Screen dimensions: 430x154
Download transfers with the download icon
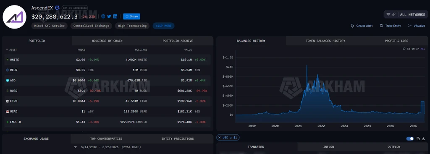[423, 138]
